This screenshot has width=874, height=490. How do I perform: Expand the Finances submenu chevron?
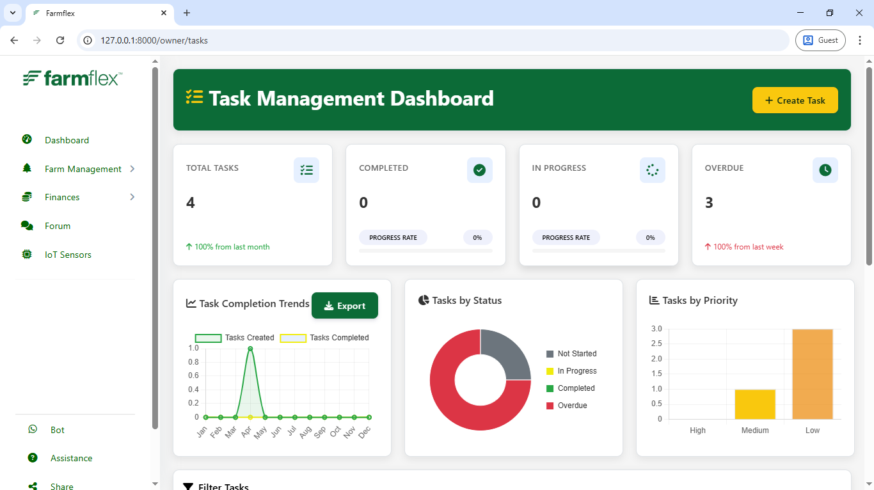[x=132, y=197]
